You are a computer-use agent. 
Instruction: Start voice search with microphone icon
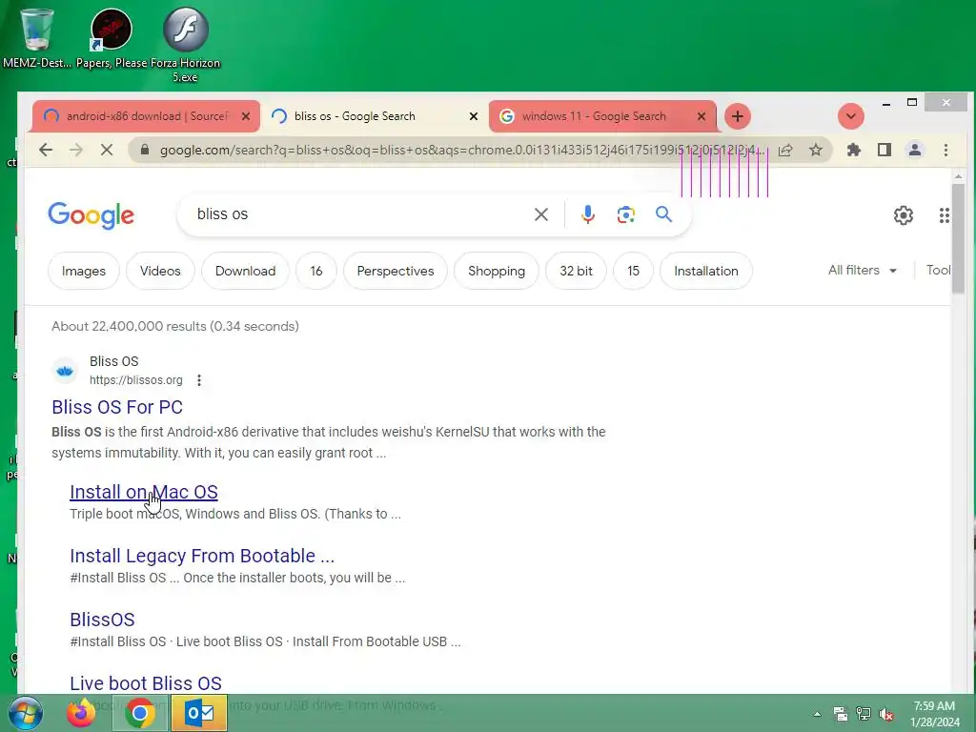(x=587, y=214)
